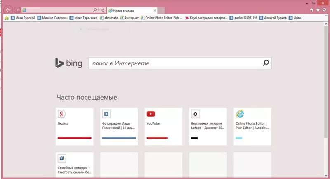
Task: Go forward with the forward arrow button
Action: pyautogui.click(x=17, y=10)
